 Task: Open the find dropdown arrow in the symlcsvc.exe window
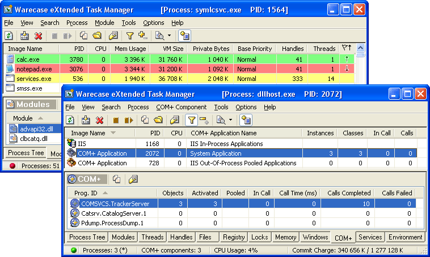tap(169, 36)
